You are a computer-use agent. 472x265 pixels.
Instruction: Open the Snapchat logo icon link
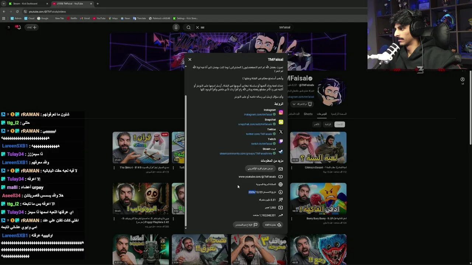[281, 122]
